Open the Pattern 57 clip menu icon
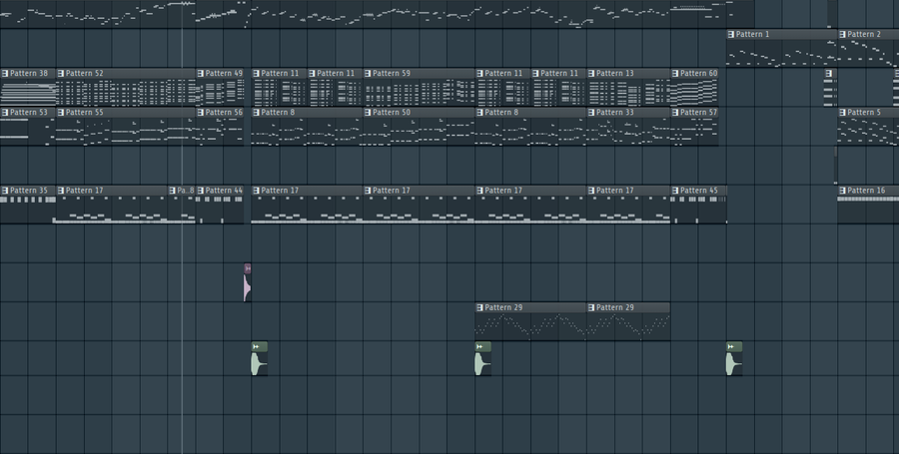Image resolution: width=899 pixels, height=454 pixels. coord(675,112)
